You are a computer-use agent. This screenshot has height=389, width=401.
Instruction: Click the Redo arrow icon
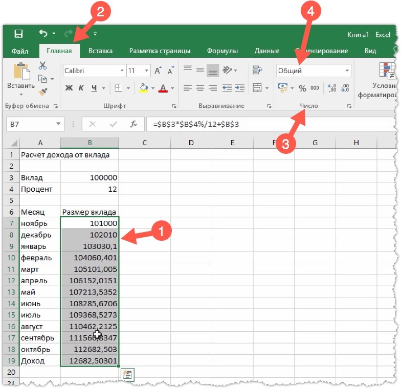[x=69, y=34]
